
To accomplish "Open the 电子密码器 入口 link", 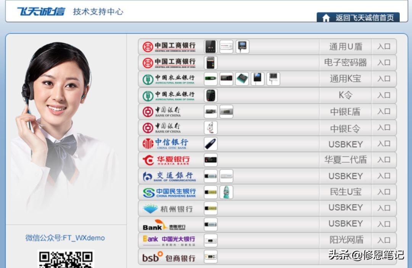I will (384, 62).
